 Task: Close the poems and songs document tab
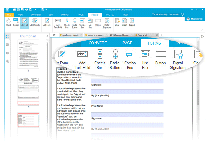pyautogui.click(x=107, y=35)
